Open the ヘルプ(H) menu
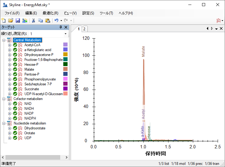Viewport: 225px width, 167px height. click(126, 13)
